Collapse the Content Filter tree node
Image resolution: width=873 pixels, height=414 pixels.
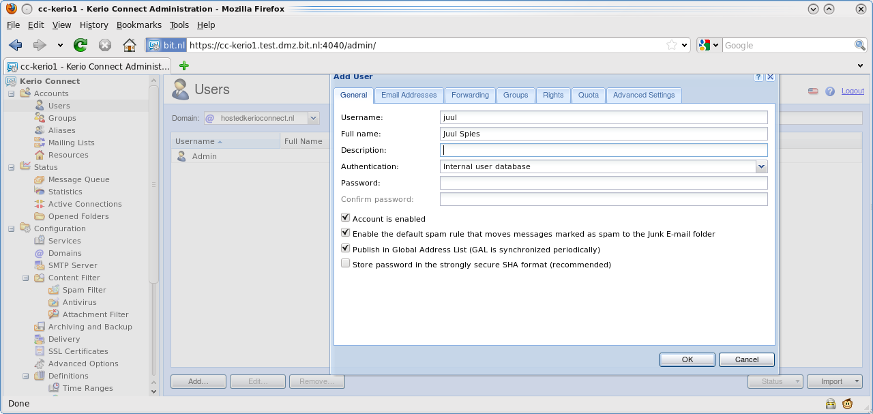26,278
